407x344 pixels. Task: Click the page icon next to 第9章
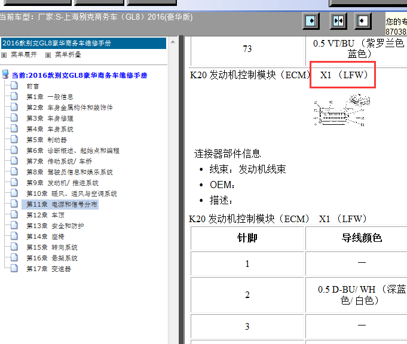point(14,182)
